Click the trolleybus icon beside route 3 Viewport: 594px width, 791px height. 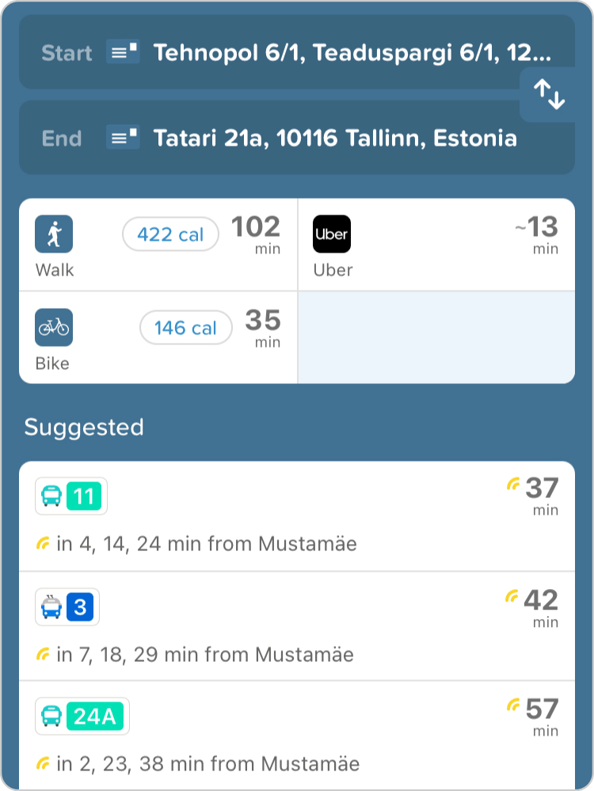[51, 607]
